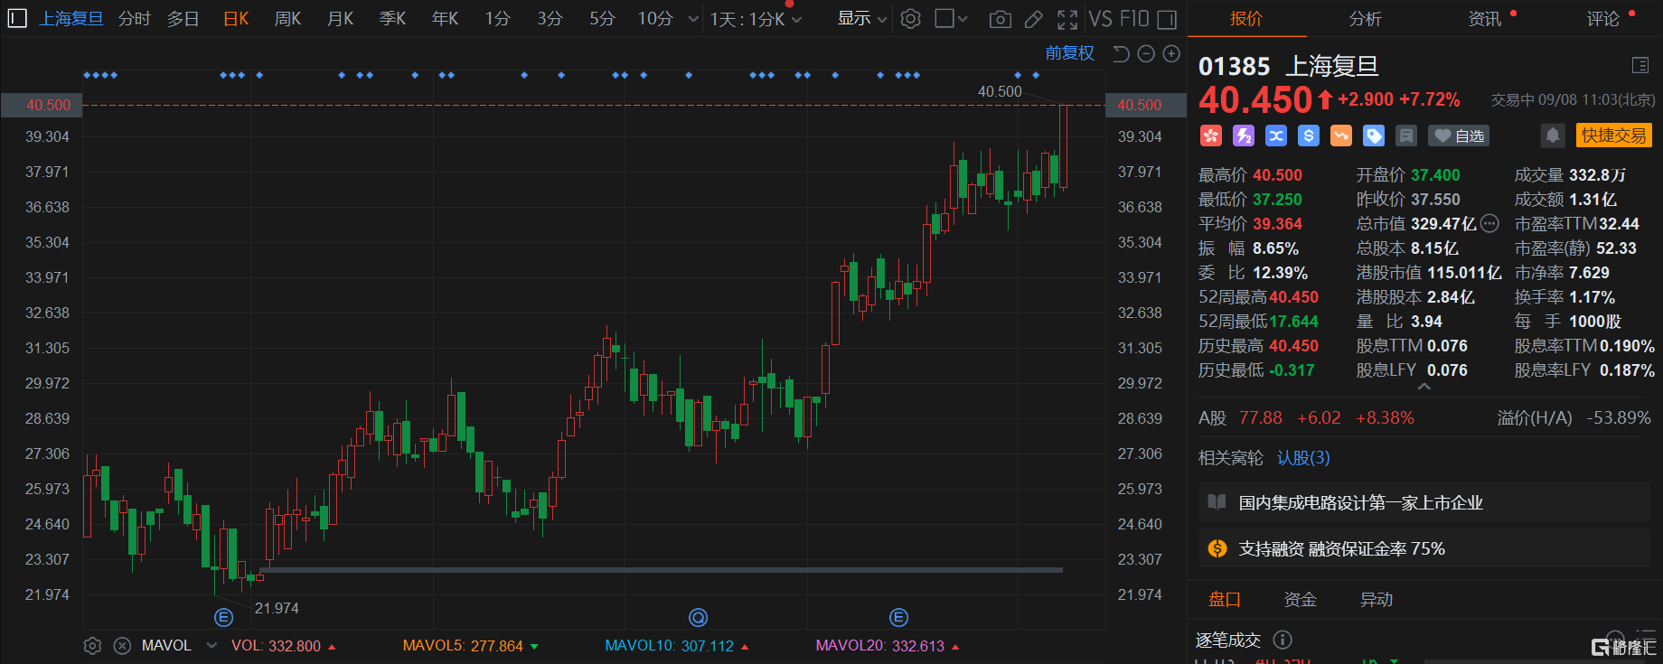Remove MAVOL indicator with X icon
1663x664 pixels.
[123, 646]
